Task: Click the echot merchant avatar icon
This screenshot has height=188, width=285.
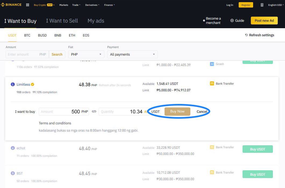Action: tap(13, 148)
